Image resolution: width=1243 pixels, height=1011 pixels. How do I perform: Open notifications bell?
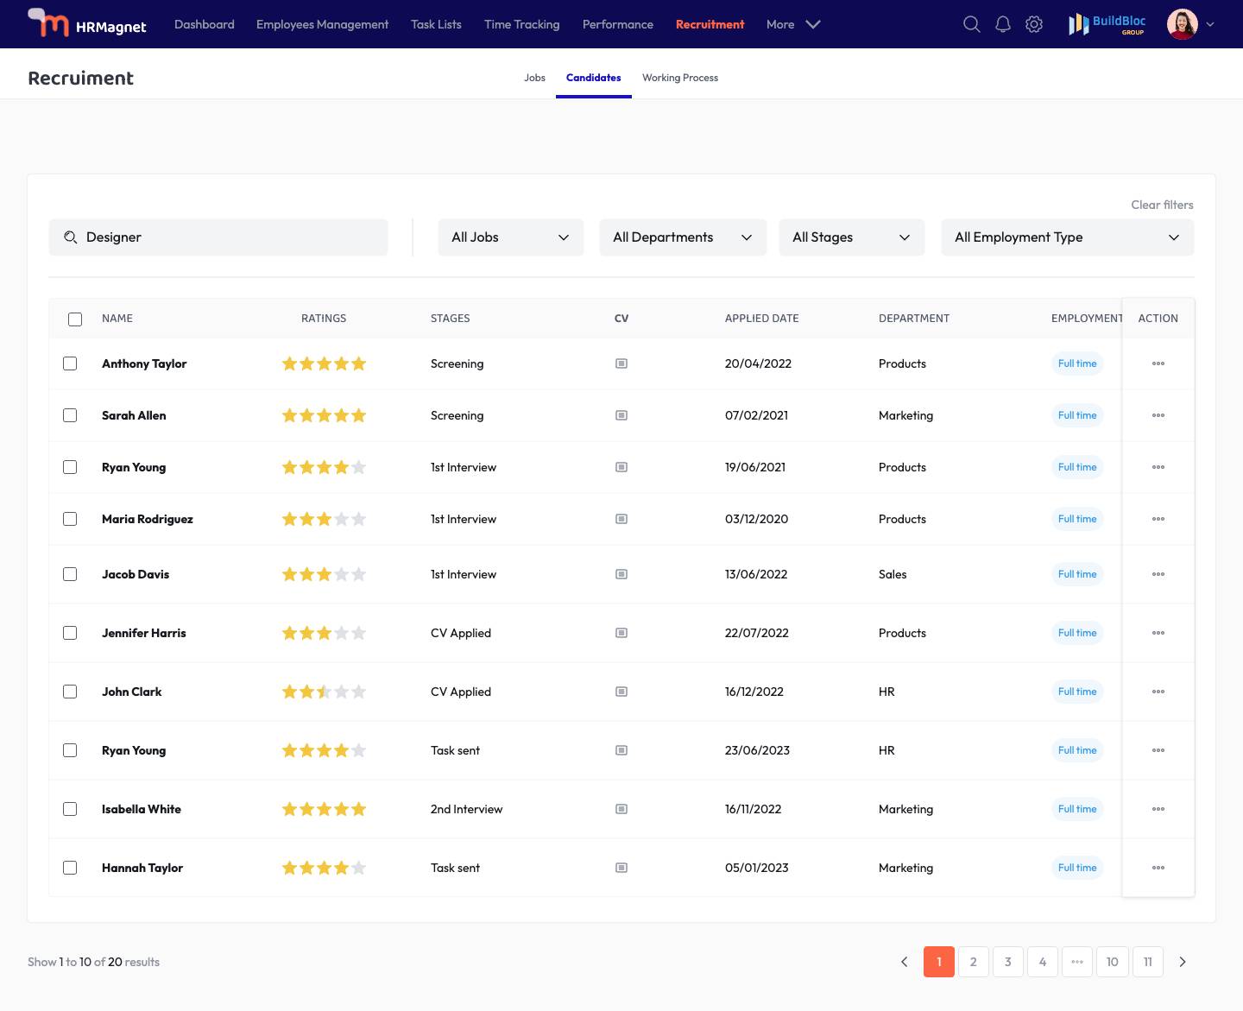click(x=1003, y=24)
